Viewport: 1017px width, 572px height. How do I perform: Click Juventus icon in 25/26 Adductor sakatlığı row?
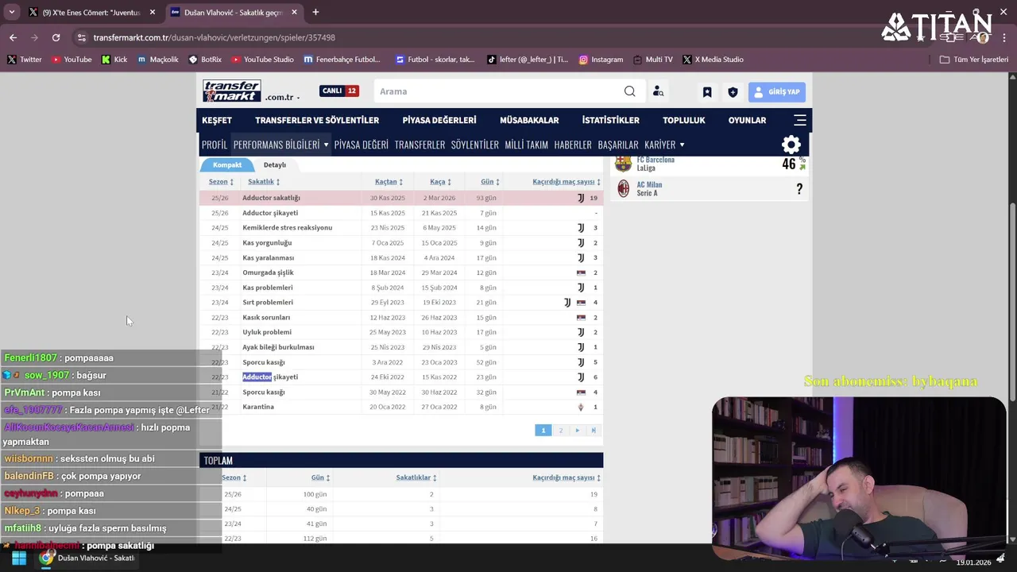click(581, 198)
